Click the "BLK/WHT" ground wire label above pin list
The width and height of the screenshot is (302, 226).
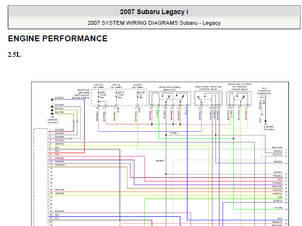tap(59, 105)
